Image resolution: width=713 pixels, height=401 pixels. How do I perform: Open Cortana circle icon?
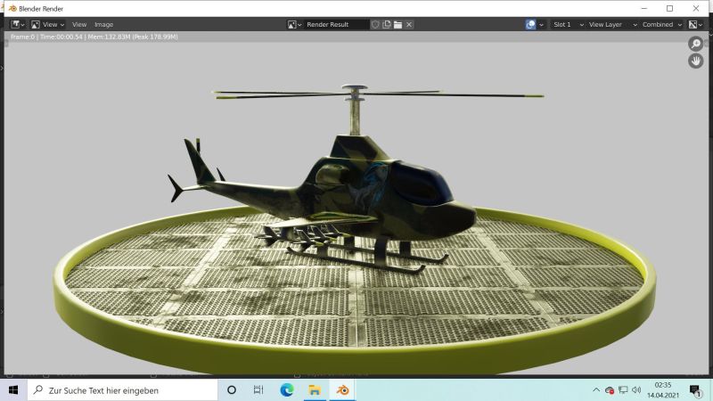(x=232, y=390)
